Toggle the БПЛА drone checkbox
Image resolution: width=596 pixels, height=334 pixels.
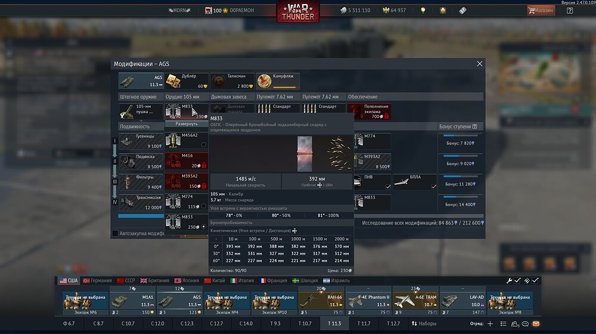pos(434,187)
